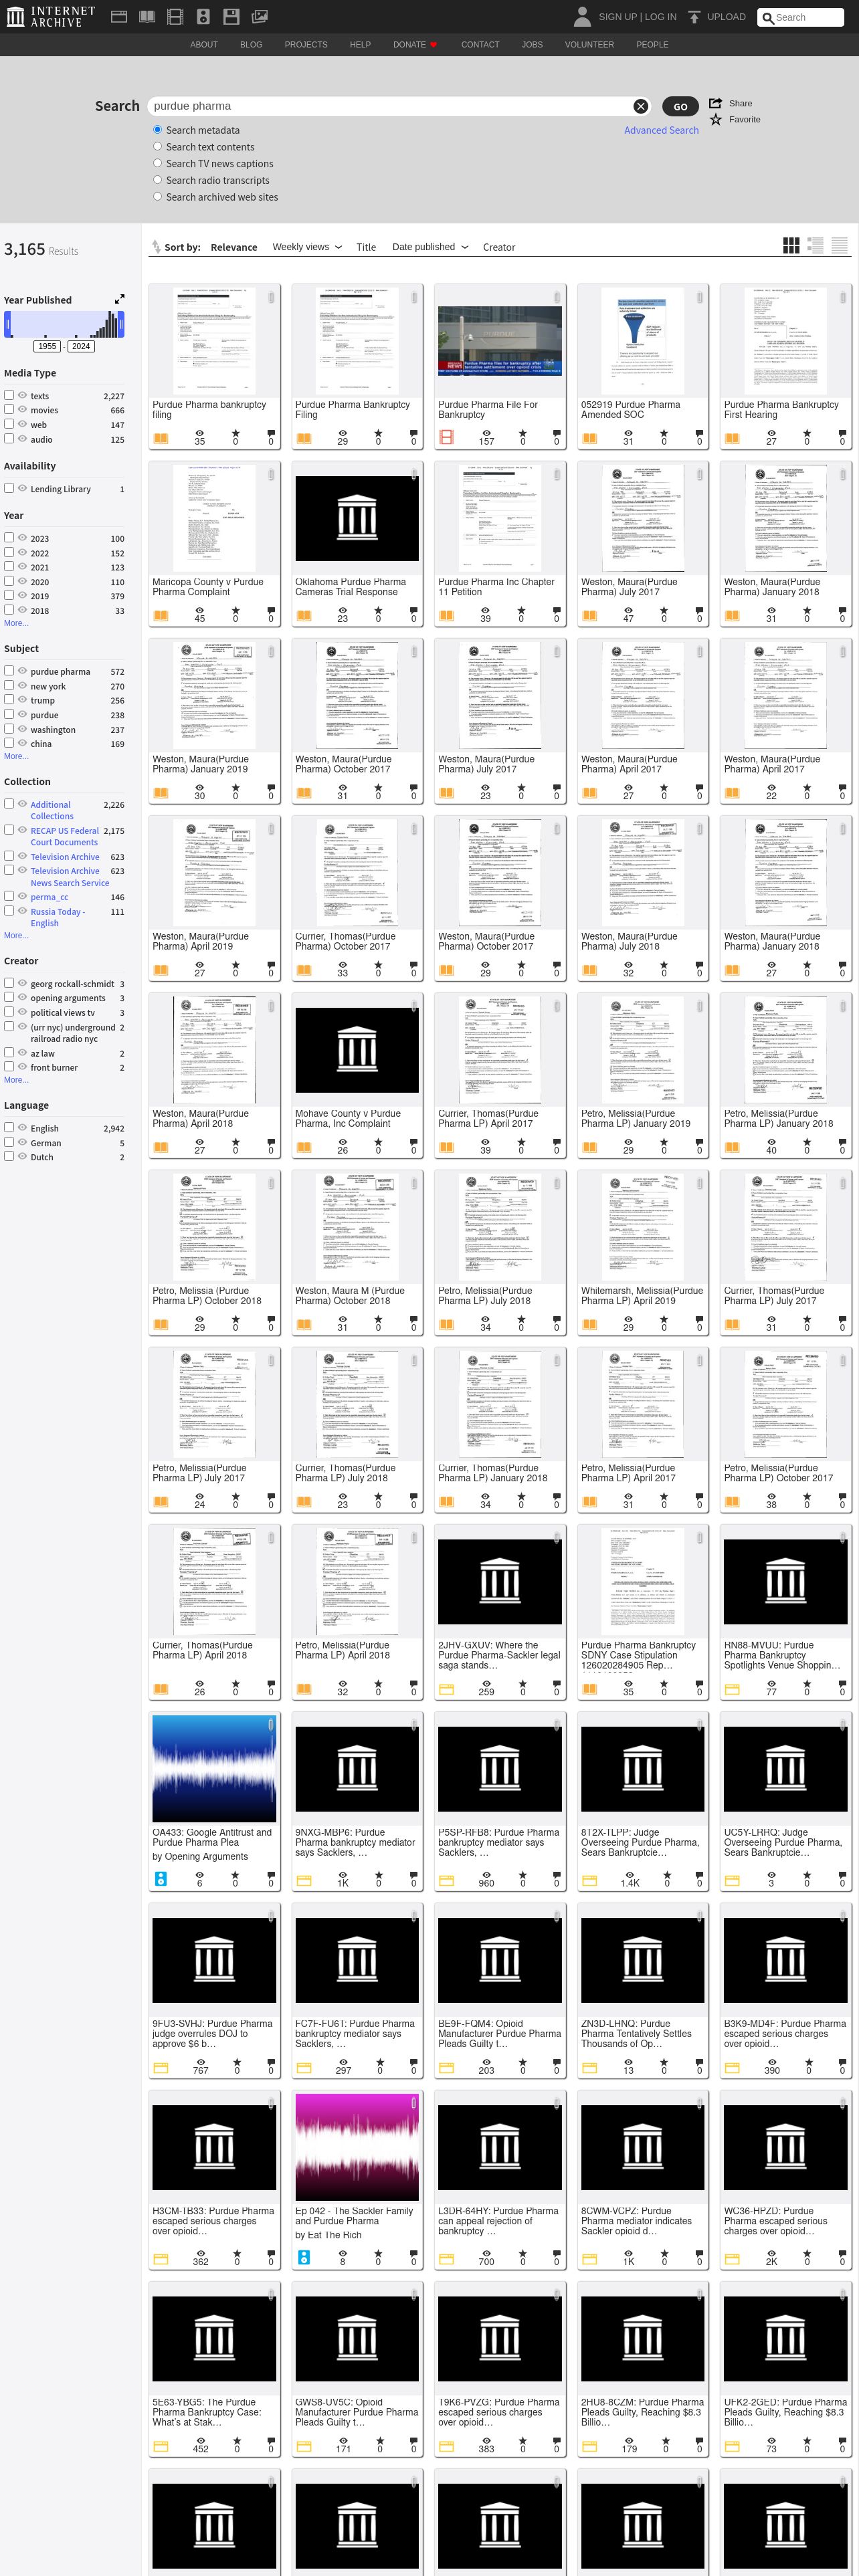Click the eye icon beside perma_cc collection
This screenshot has height=2576, width=859.
[x=22, y=896]
